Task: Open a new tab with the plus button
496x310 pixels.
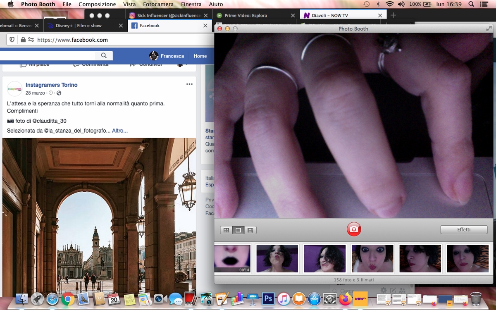Action: 393,15
